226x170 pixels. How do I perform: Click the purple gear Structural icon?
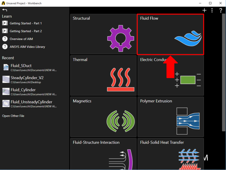[121, 38]
